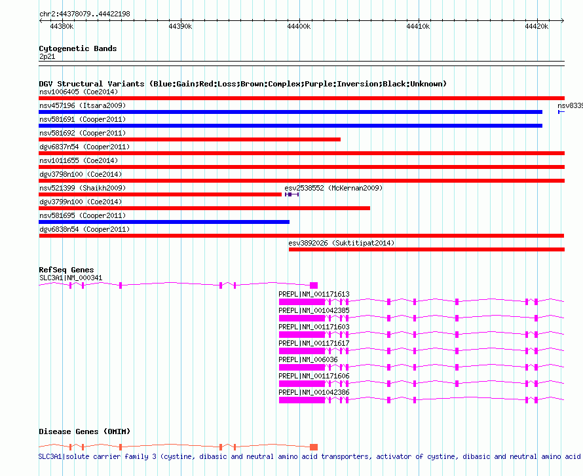
Task: Click the 44400k ruler tick label
Action: [299, 26]
